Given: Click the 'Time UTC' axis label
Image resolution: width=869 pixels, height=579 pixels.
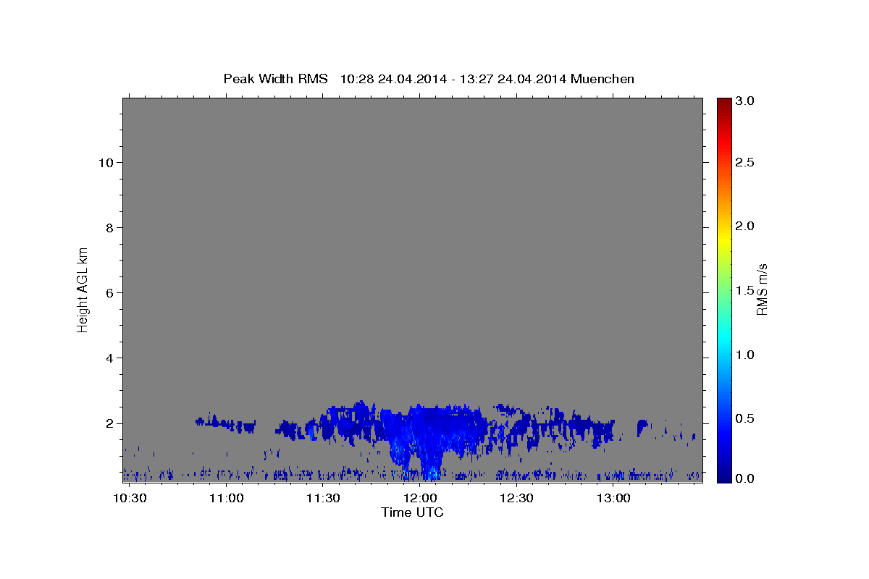Looking at the screenshot, I should tap(412, 512).
